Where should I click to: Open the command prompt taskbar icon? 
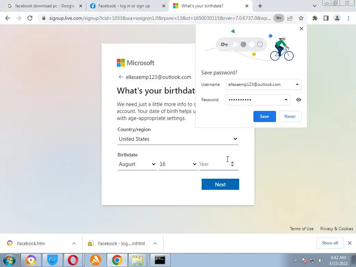click(x=160, y=260)
